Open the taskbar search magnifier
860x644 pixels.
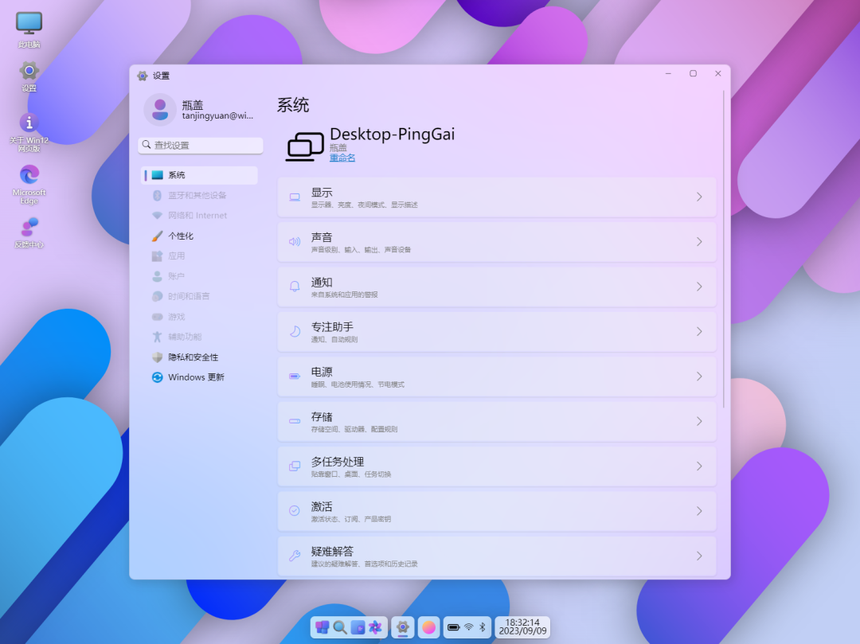(x=339, y=627)
